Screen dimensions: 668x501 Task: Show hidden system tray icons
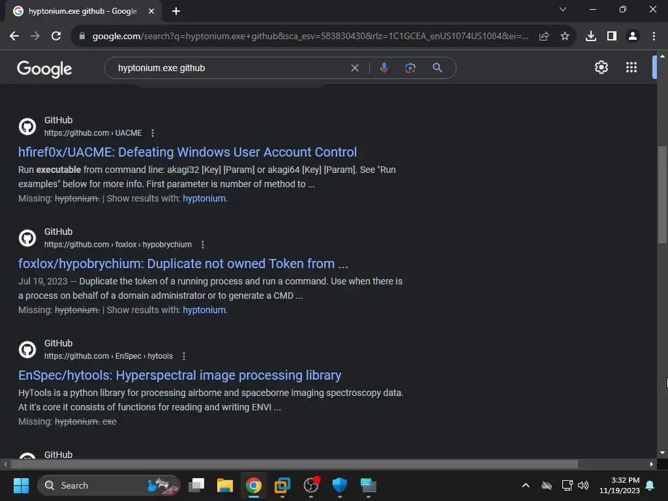coord(526,485)
